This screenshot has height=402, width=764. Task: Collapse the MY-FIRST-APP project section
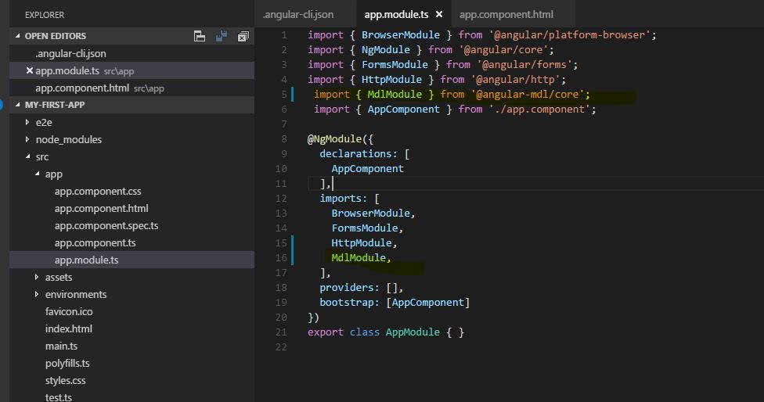(19, 105)
